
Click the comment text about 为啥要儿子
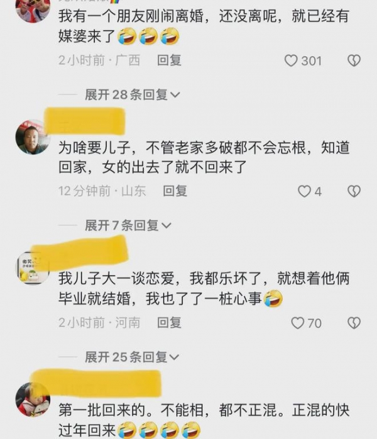[204, 157]
